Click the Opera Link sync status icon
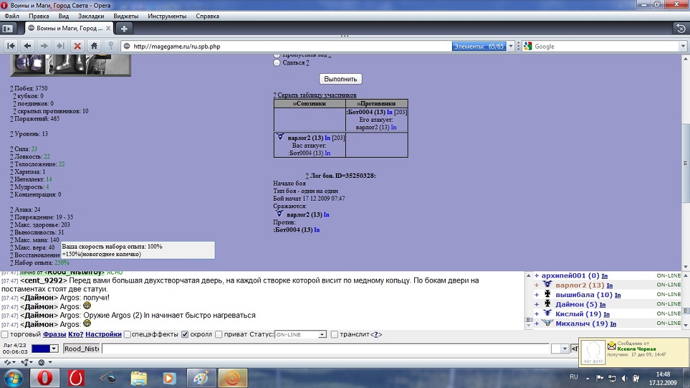Image resolution: width=690 pixels, height=388 pixels. [9, 362]
